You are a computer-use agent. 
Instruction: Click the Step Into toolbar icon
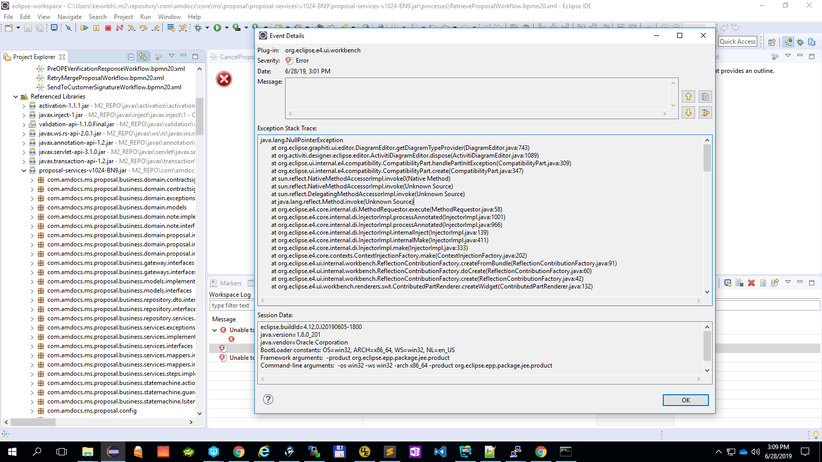coord(132,28)
